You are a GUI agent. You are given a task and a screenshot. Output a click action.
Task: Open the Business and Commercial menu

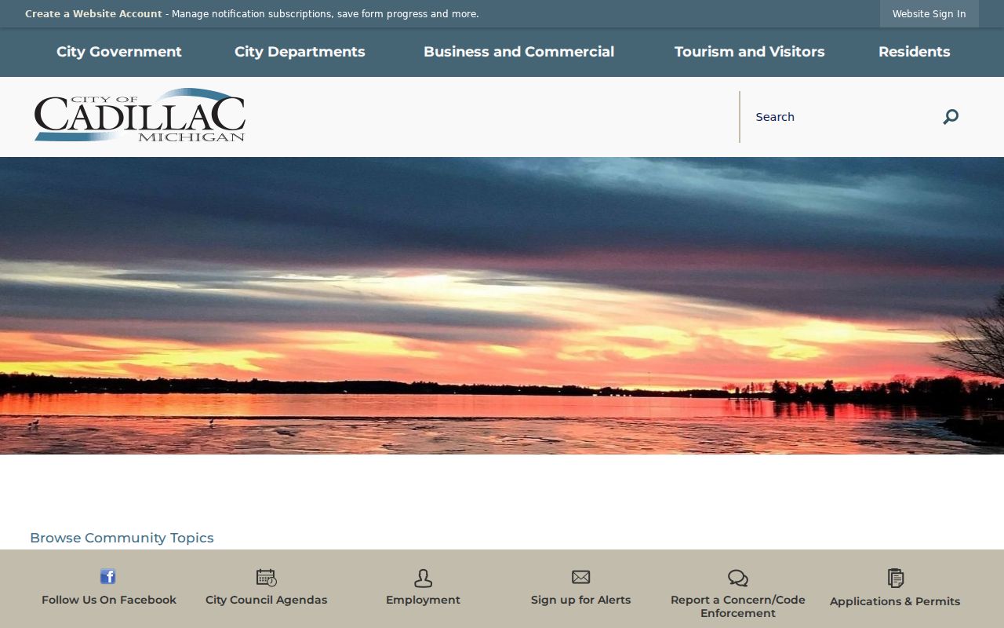click(519, 52)
